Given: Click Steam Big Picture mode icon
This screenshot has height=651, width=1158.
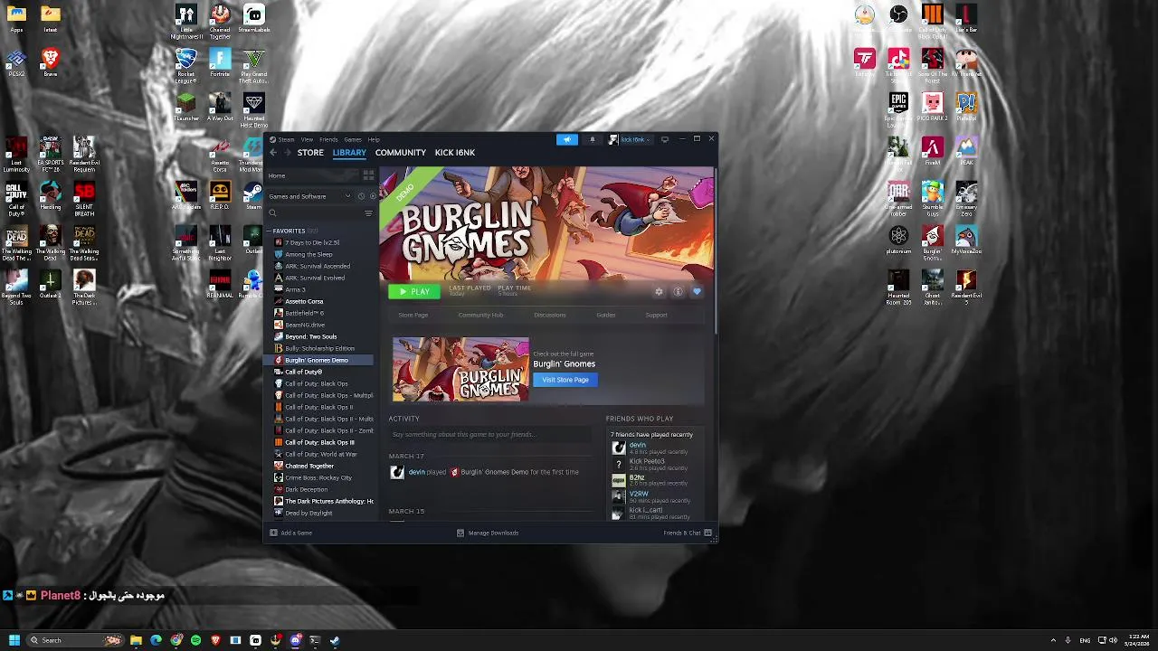Looking at the screenshot, I should point(665,139).
